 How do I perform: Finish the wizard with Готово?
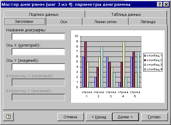click(155, 117)
